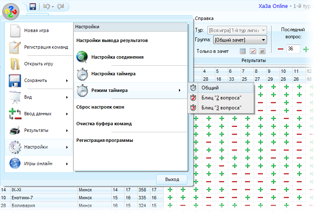Click the presentation screen Вид icon
The width and height of the screenshot is (315, 213).
15,97
